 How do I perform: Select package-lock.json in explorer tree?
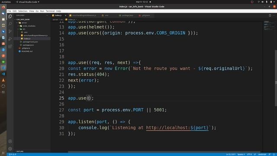[30, 42]
